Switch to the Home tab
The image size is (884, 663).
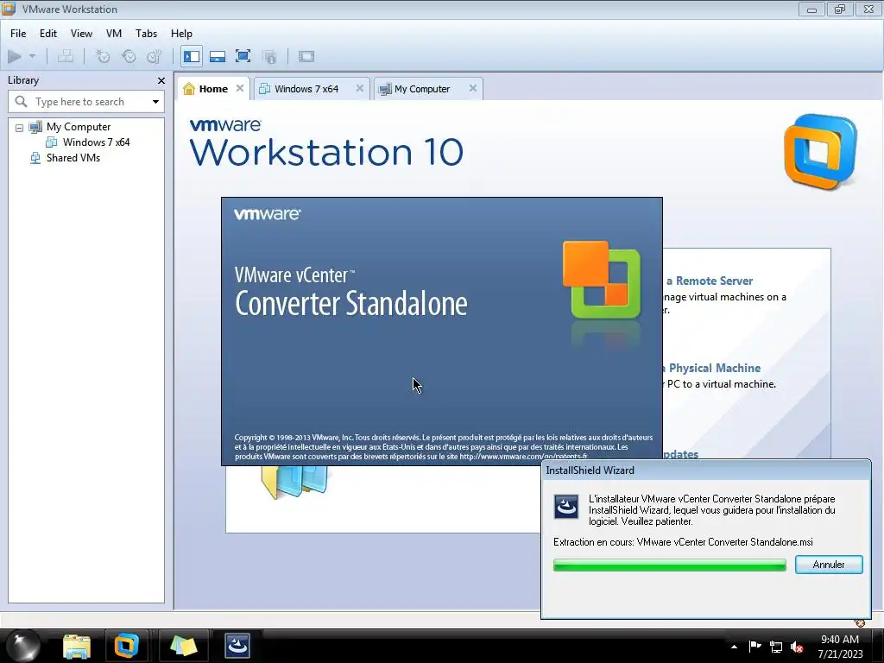coord(214,89)
